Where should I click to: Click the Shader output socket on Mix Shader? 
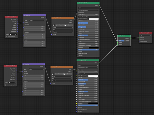coord(131,38)
